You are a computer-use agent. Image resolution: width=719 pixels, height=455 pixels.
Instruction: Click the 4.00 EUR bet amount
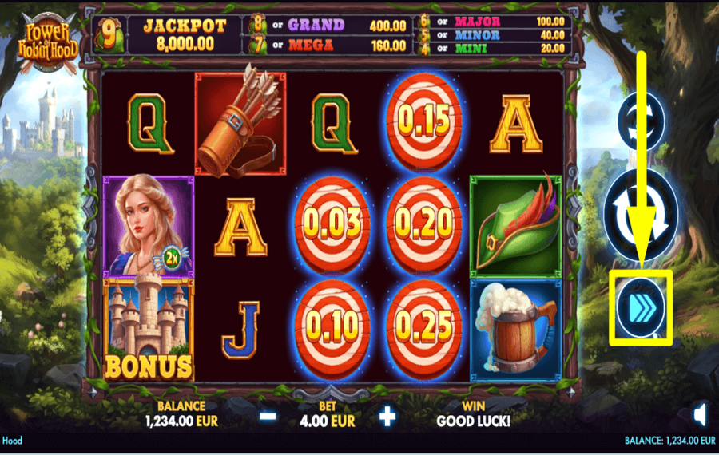[328, 421]
